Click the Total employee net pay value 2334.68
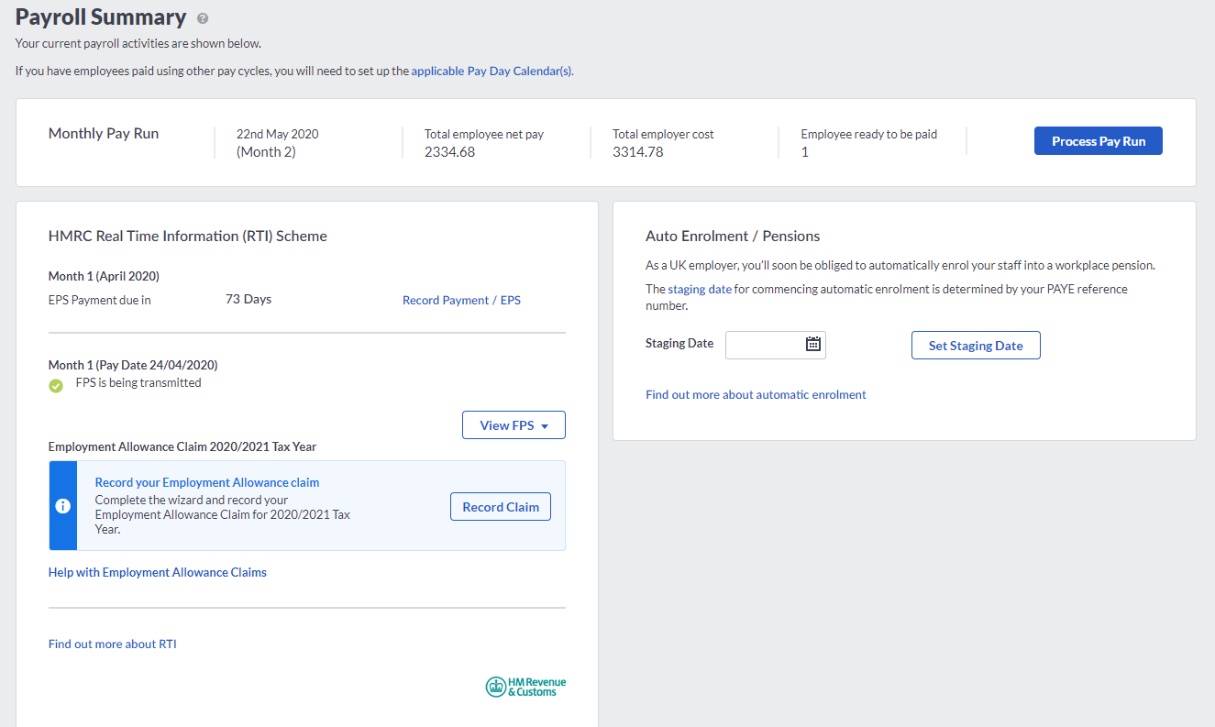1215x727 pixels. click(x=449, y=152)
